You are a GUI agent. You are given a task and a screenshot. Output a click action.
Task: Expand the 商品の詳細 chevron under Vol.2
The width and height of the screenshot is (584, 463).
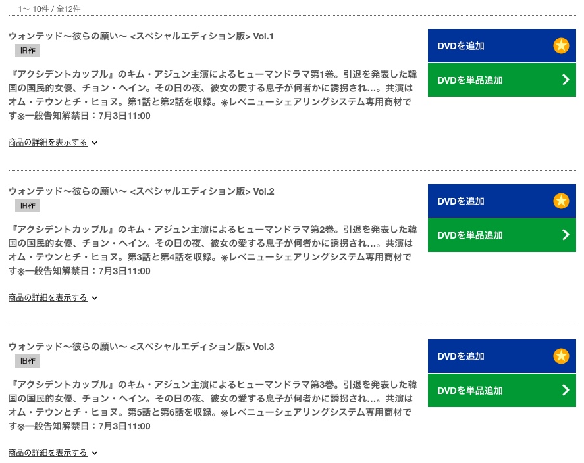[x=95, y=298]
